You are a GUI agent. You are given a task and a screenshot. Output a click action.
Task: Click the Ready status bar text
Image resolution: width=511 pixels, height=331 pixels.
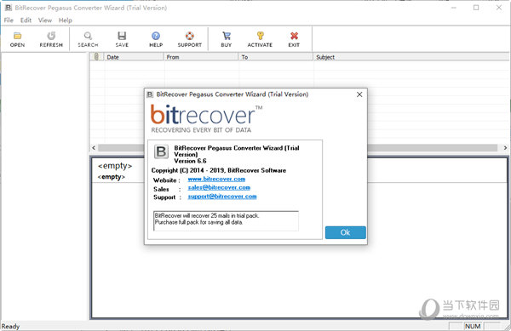10,326
